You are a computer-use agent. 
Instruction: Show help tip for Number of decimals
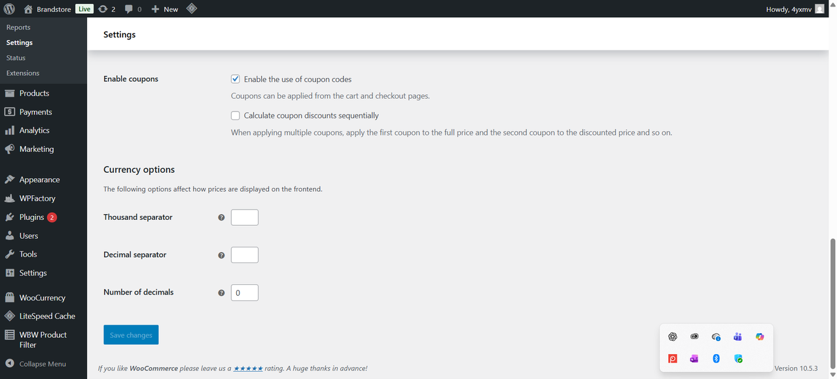coord(221,293)
